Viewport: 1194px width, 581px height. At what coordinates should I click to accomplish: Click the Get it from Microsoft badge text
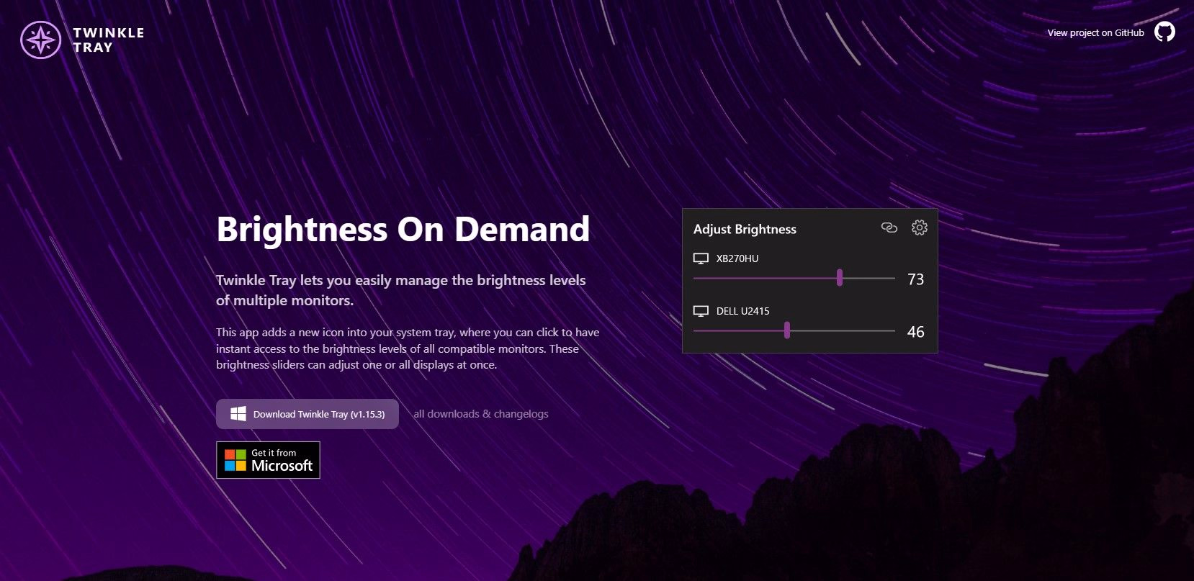point(282,461)
